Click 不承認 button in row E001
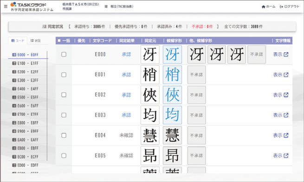This screenshot has width=304, height=182. pos(197,75)
